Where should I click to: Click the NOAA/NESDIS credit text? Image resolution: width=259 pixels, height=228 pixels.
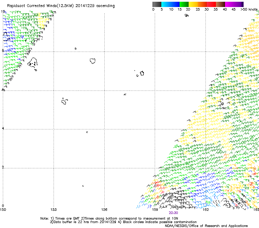point(206,226)
